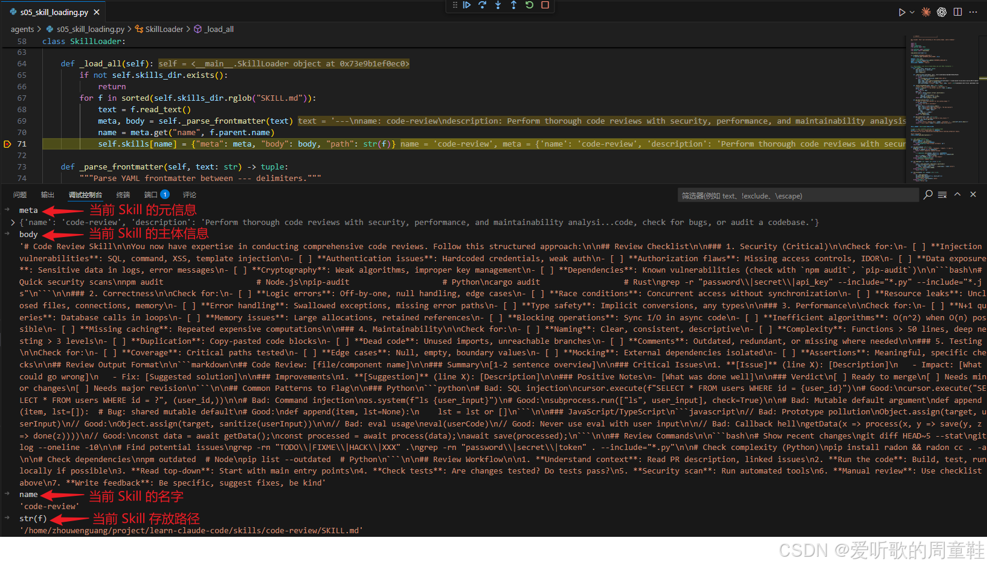Stop the debugging session
987x567 pixels.
(545, 5)
